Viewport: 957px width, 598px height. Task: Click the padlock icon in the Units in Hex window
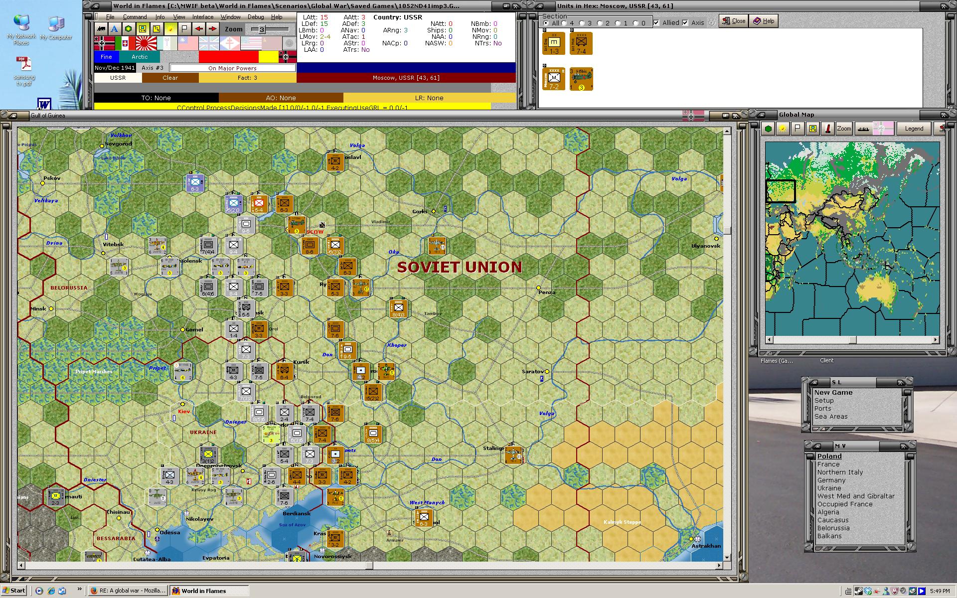(x=712, y=22)
